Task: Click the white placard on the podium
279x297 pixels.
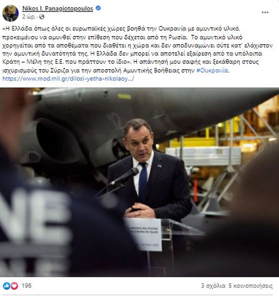Action: coord(144,235)
